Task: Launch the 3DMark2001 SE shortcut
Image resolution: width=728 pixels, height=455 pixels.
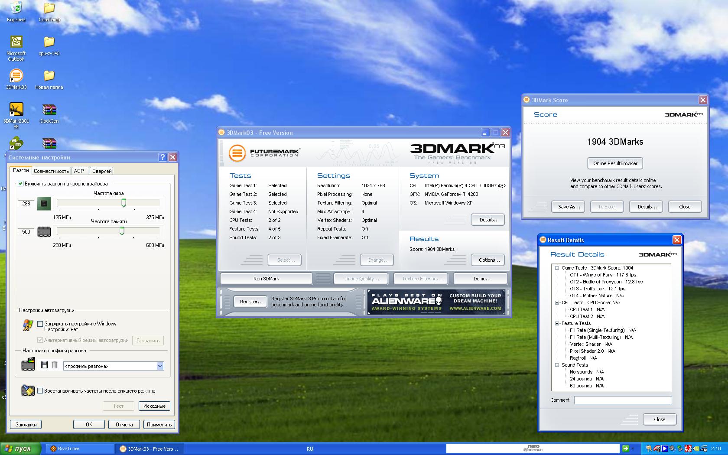Action: pyautogui.click(x=16, y=115)
